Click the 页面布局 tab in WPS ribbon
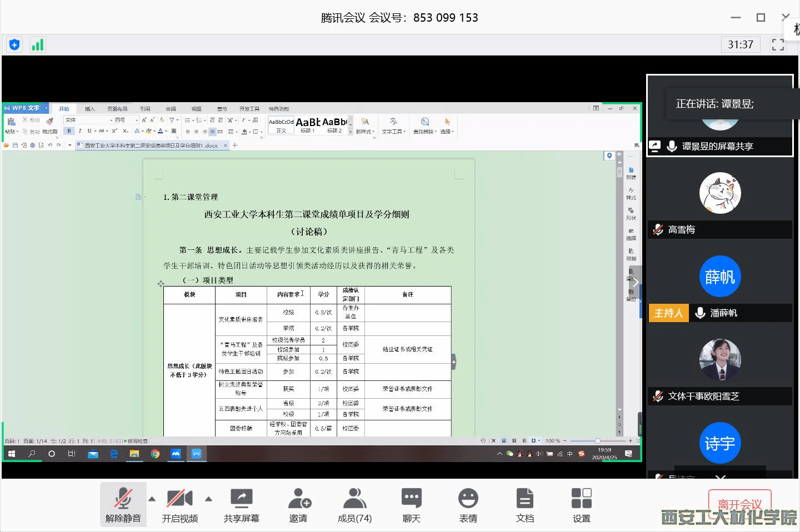 click(x=117, y=109)
